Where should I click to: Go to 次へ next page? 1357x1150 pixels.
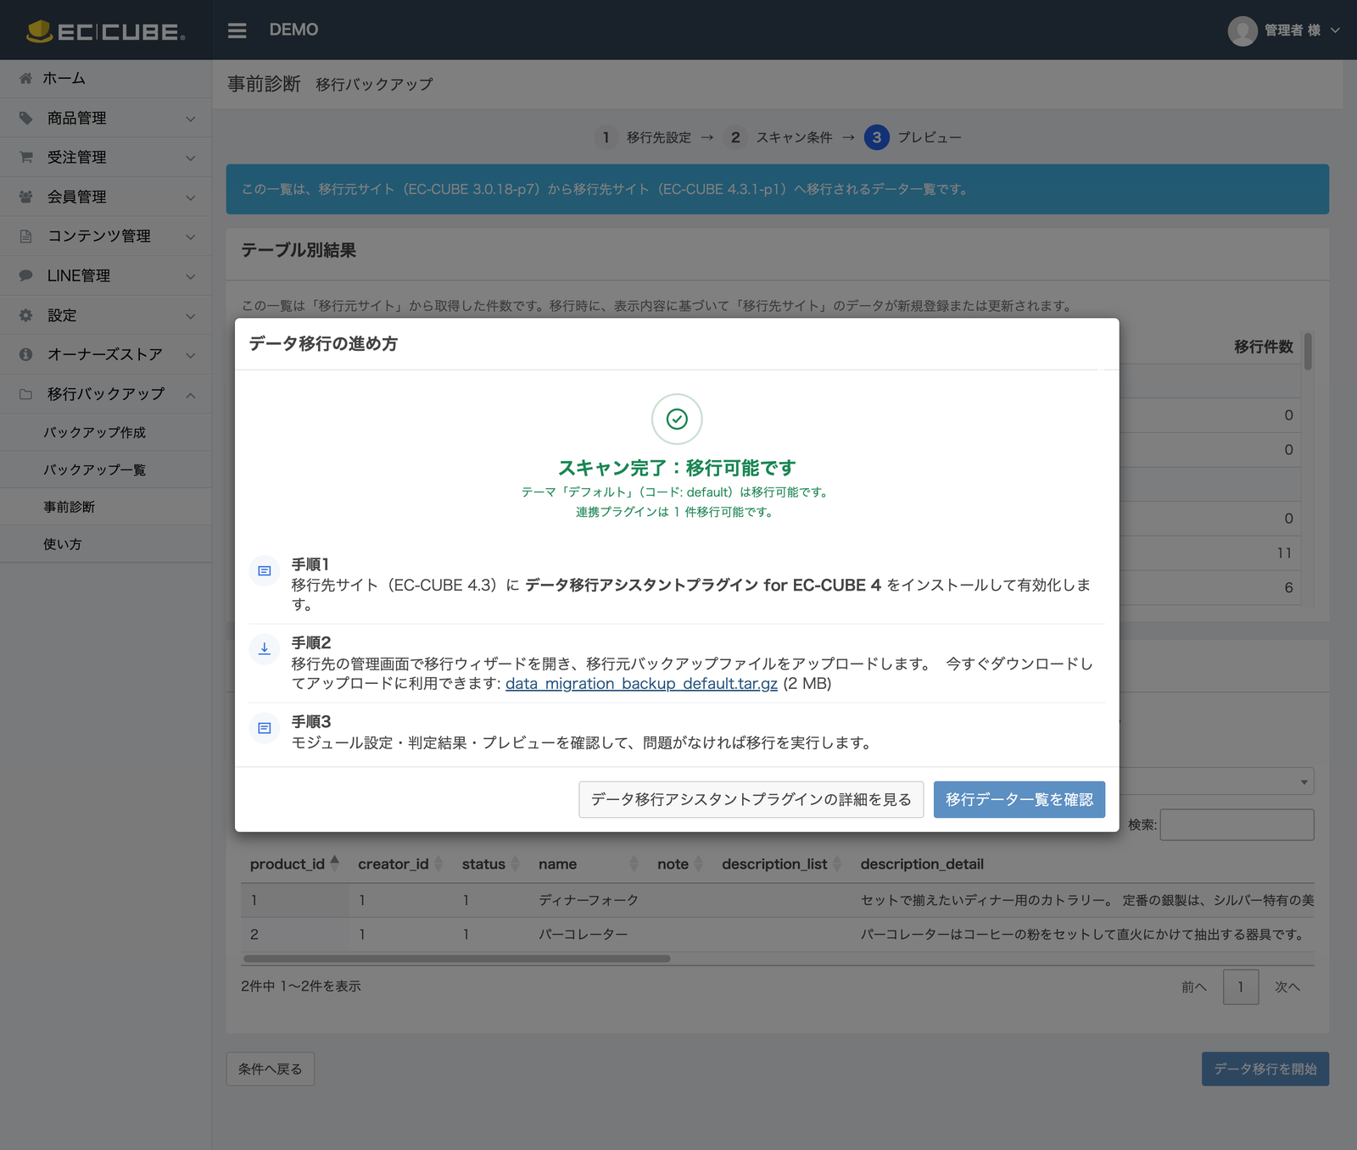pos(1287,986)
